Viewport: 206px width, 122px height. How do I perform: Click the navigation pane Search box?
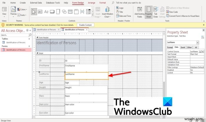coord(15,35)
